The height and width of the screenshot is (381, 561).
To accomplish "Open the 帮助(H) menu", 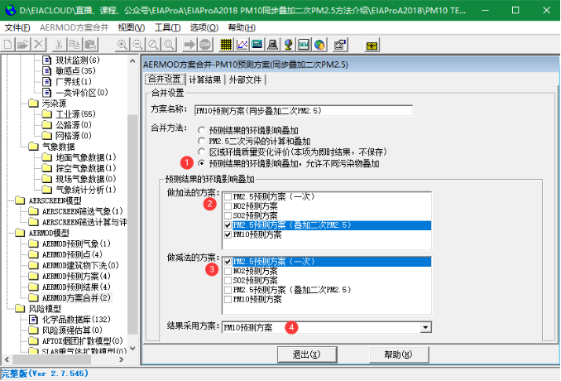I will (x=242, y=27).
